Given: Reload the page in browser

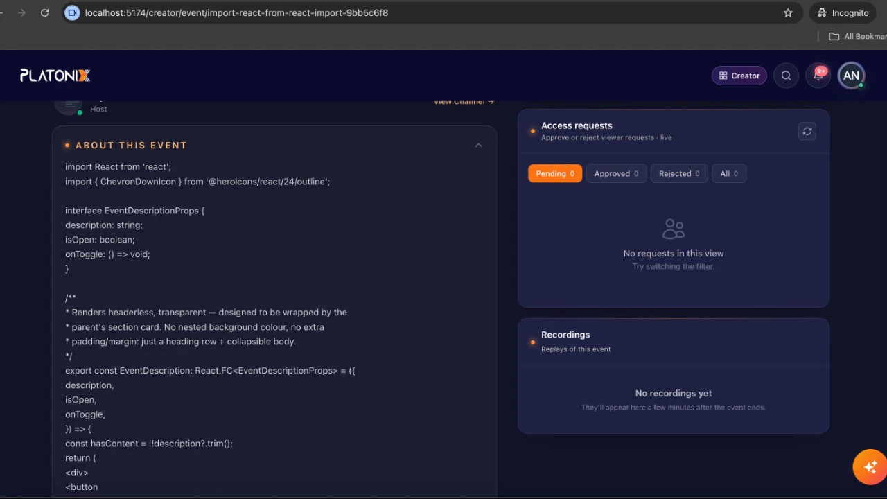Looking at the screenshot, I should [x=45, y=12].
